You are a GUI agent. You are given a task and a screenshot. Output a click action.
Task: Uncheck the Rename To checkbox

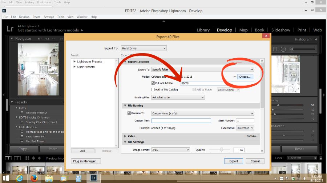(129, 113)
